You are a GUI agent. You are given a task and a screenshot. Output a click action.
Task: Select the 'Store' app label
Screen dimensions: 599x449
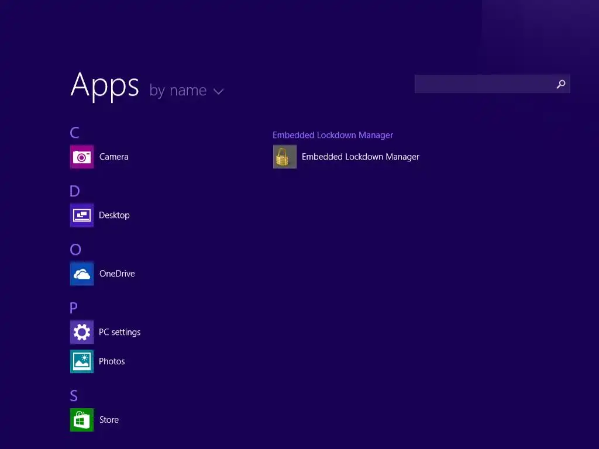pos(109,420)
